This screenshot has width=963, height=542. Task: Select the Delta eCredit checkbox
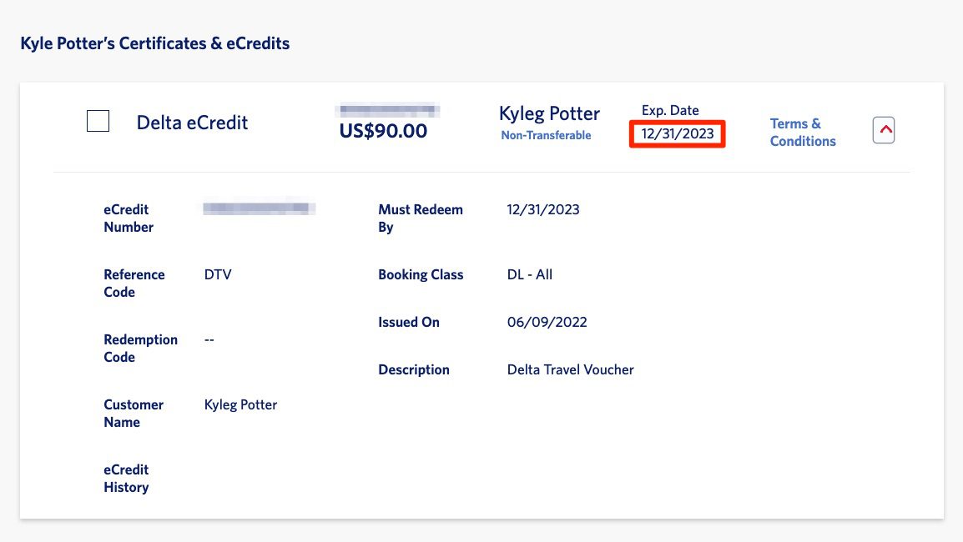[98, 121]
